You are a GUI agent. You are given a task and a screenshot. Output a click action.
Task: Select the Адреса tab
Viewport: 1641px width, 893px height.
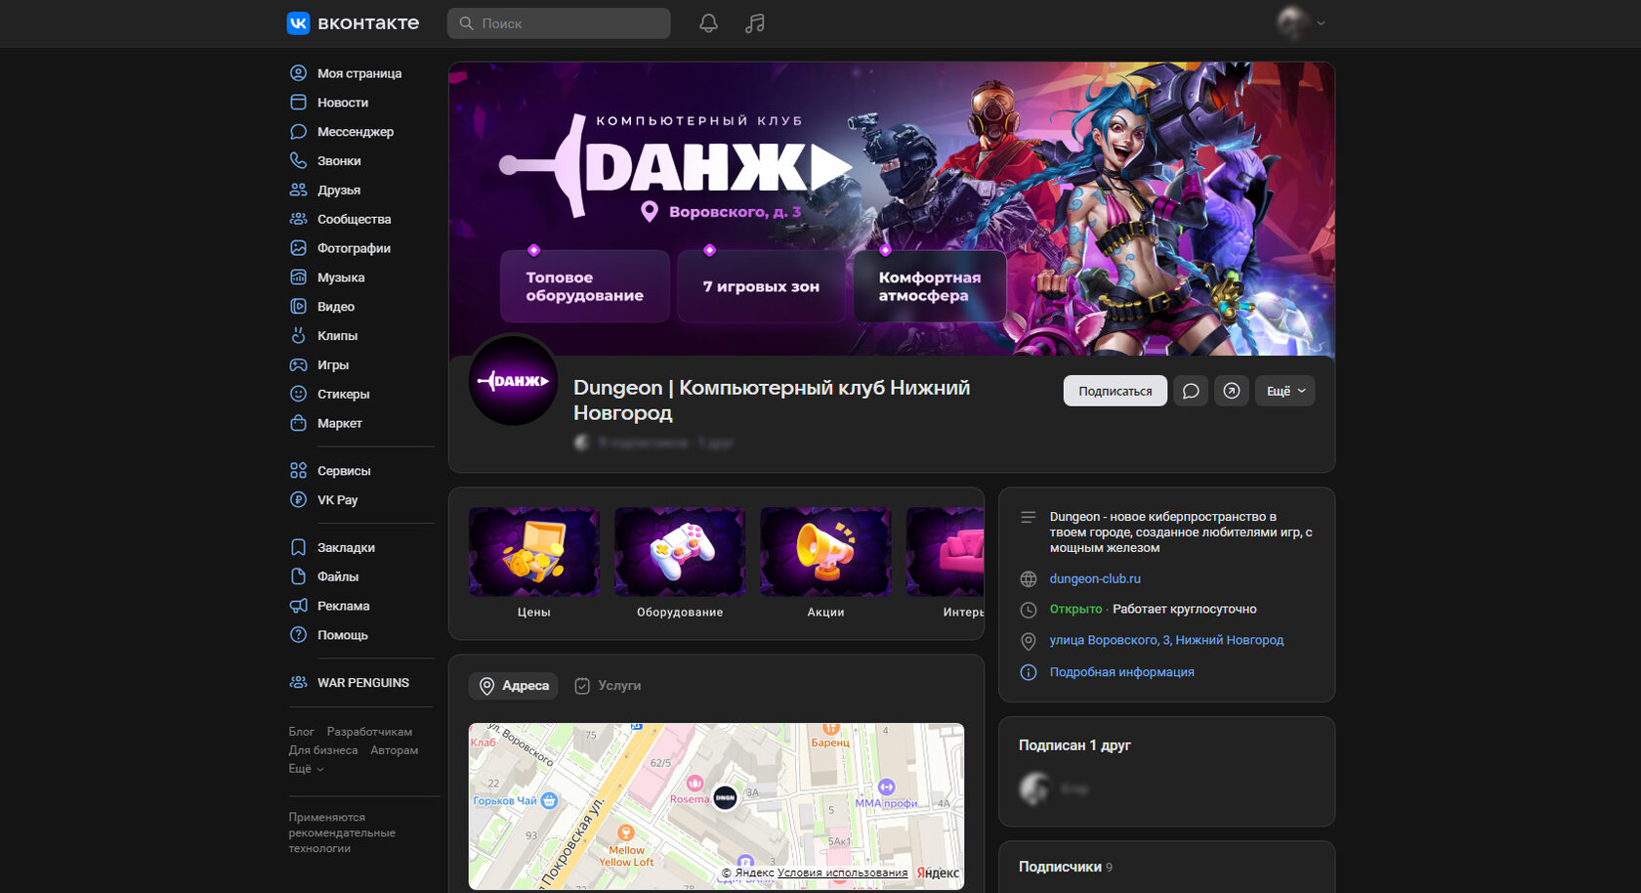point(513,686)
